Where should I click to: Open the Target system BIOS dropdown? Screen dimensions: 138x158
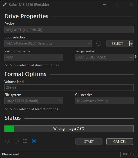(104, 57)
